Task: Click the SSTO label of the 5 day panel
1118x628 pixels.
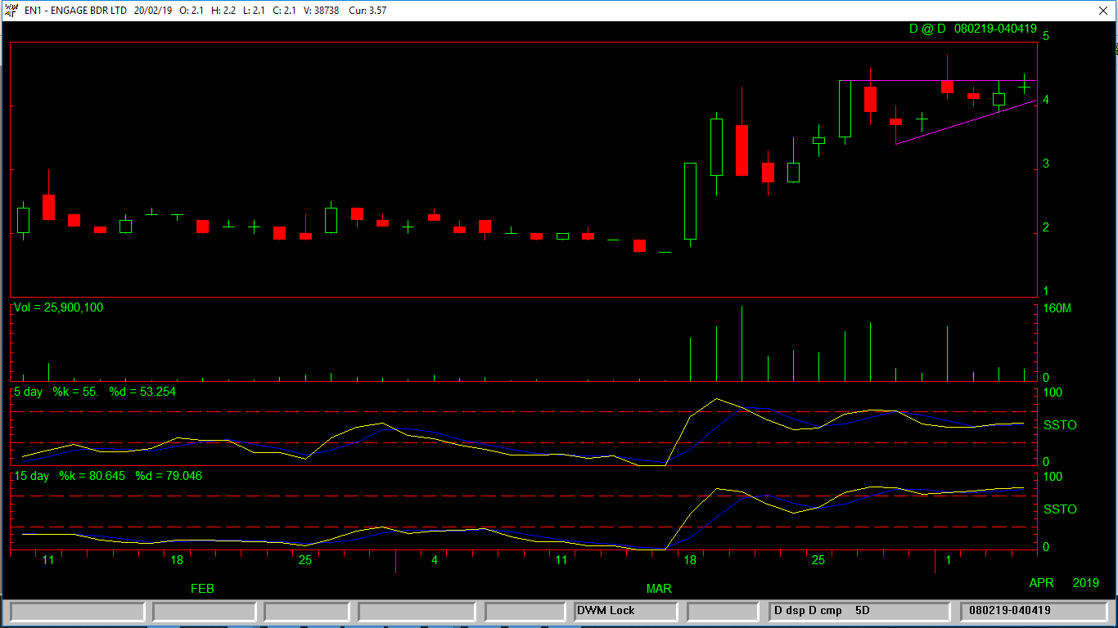Action: click(x=1060, y=425)
